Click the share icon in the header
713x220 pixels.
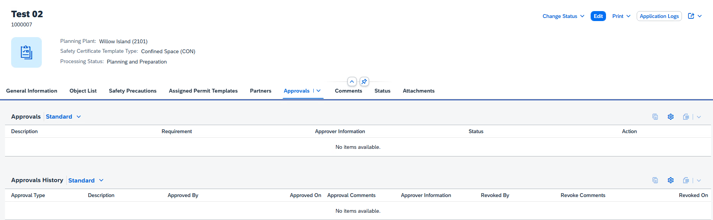pos(691,16)
